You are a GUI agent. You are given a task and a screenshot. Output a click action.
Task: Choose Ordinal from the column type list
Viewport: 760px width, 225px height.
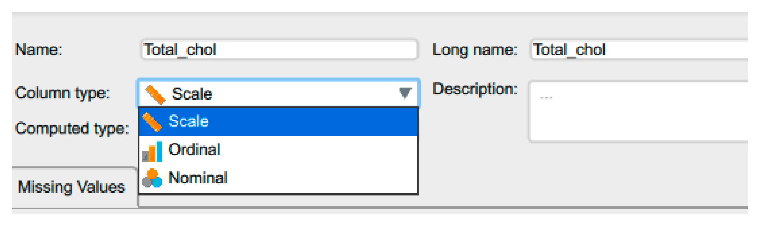[194, 150]
